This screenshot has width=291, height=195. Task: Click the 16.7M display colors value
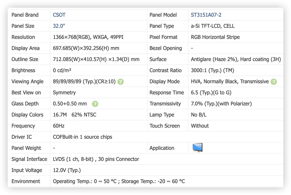(60, 115)
